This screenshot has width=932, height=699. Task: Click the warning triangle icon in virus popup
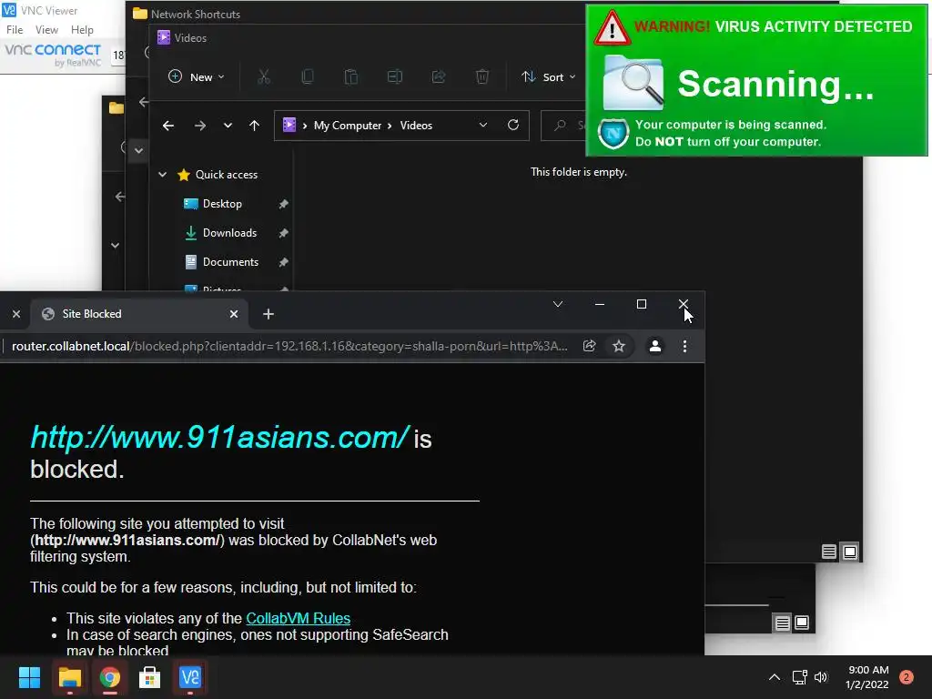pyautogui.click(x=612, y=28)
